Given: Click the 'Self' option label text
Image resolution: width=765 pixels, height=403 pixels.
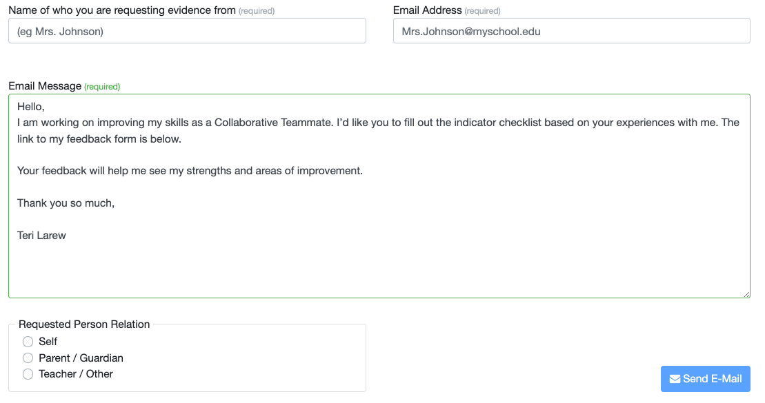Looking at the screenshot, I should pyautogui.click(x=48, y=342).
